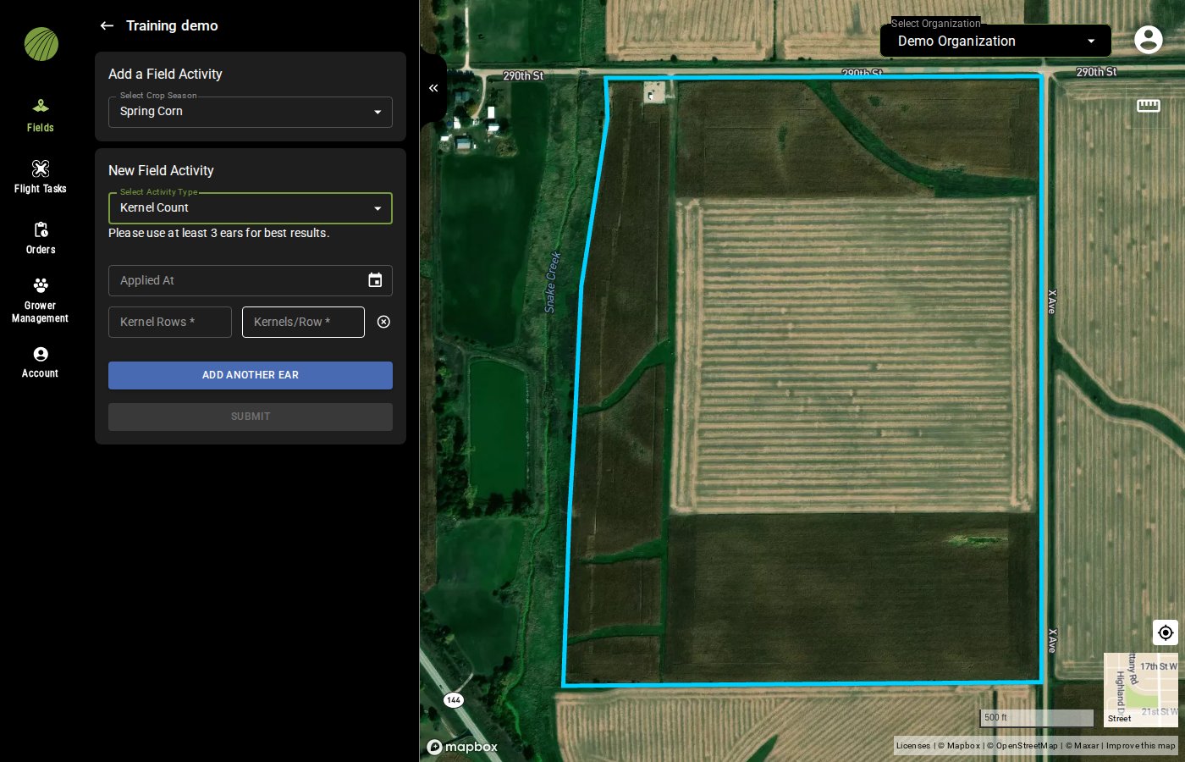This screenshot has height=762, width=1185.
Task: Click the Applied At date field
Action: 251,280
